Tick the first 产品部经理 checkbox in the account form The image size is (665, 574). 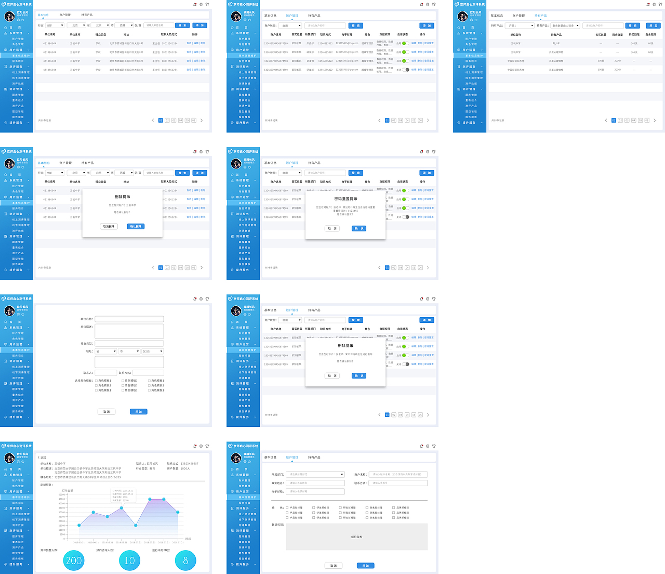(x=287, y=507)
